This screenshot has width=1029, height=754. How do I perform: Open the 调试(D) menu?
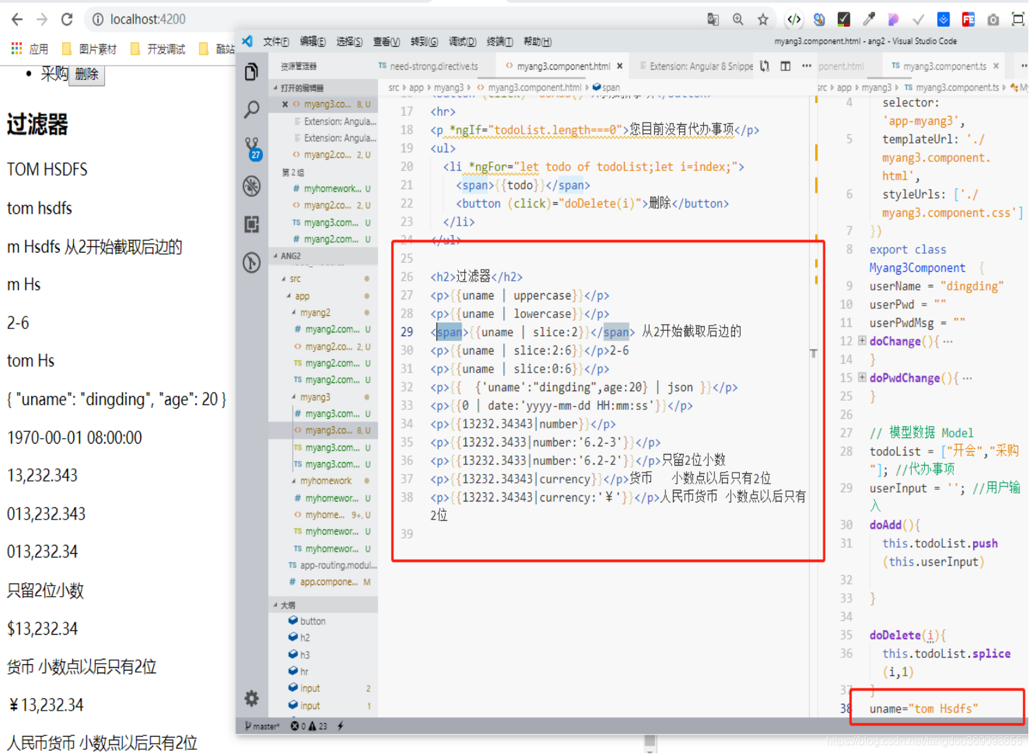point(462,41)
